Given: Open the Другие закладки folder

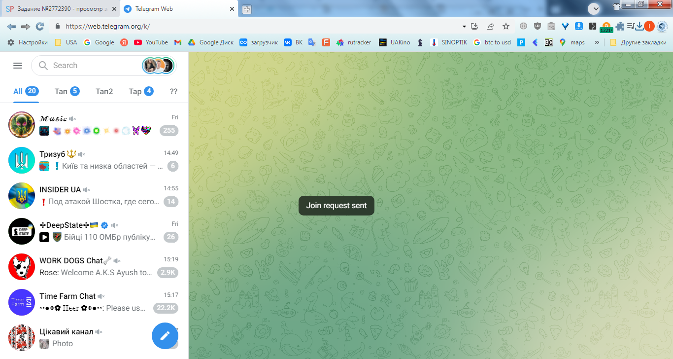Looking at the screenshot, I should 639,42.
